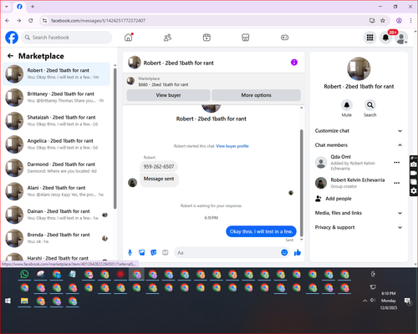Expand the Customize chat section
Screen dimensions: 418x334
point(359,131)
